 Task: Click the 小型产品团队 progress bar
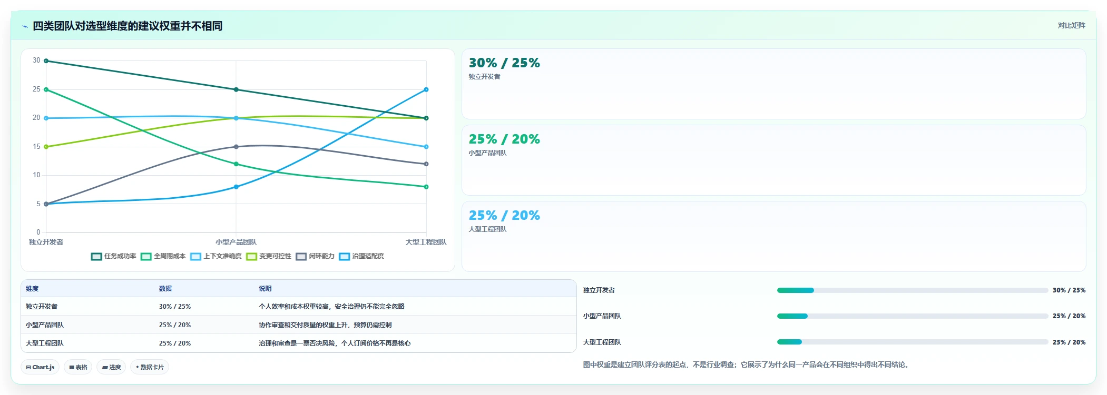click(x=913, y=316)
